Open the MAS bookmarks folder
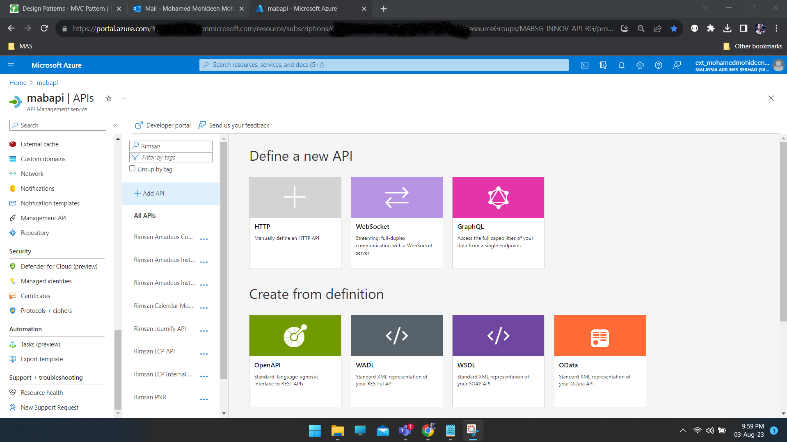787x442 pixels. 21,46
